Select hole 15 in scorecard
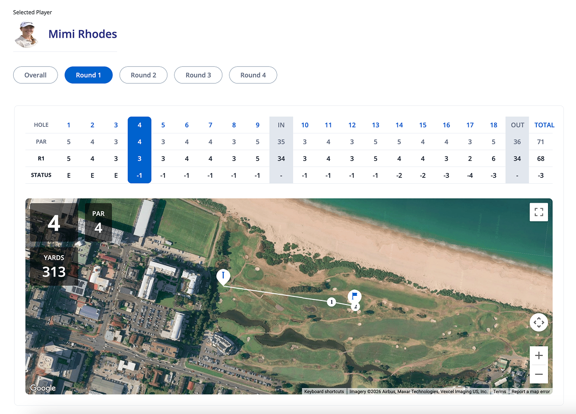The image size is (576, 414). (x=423, y=125)
